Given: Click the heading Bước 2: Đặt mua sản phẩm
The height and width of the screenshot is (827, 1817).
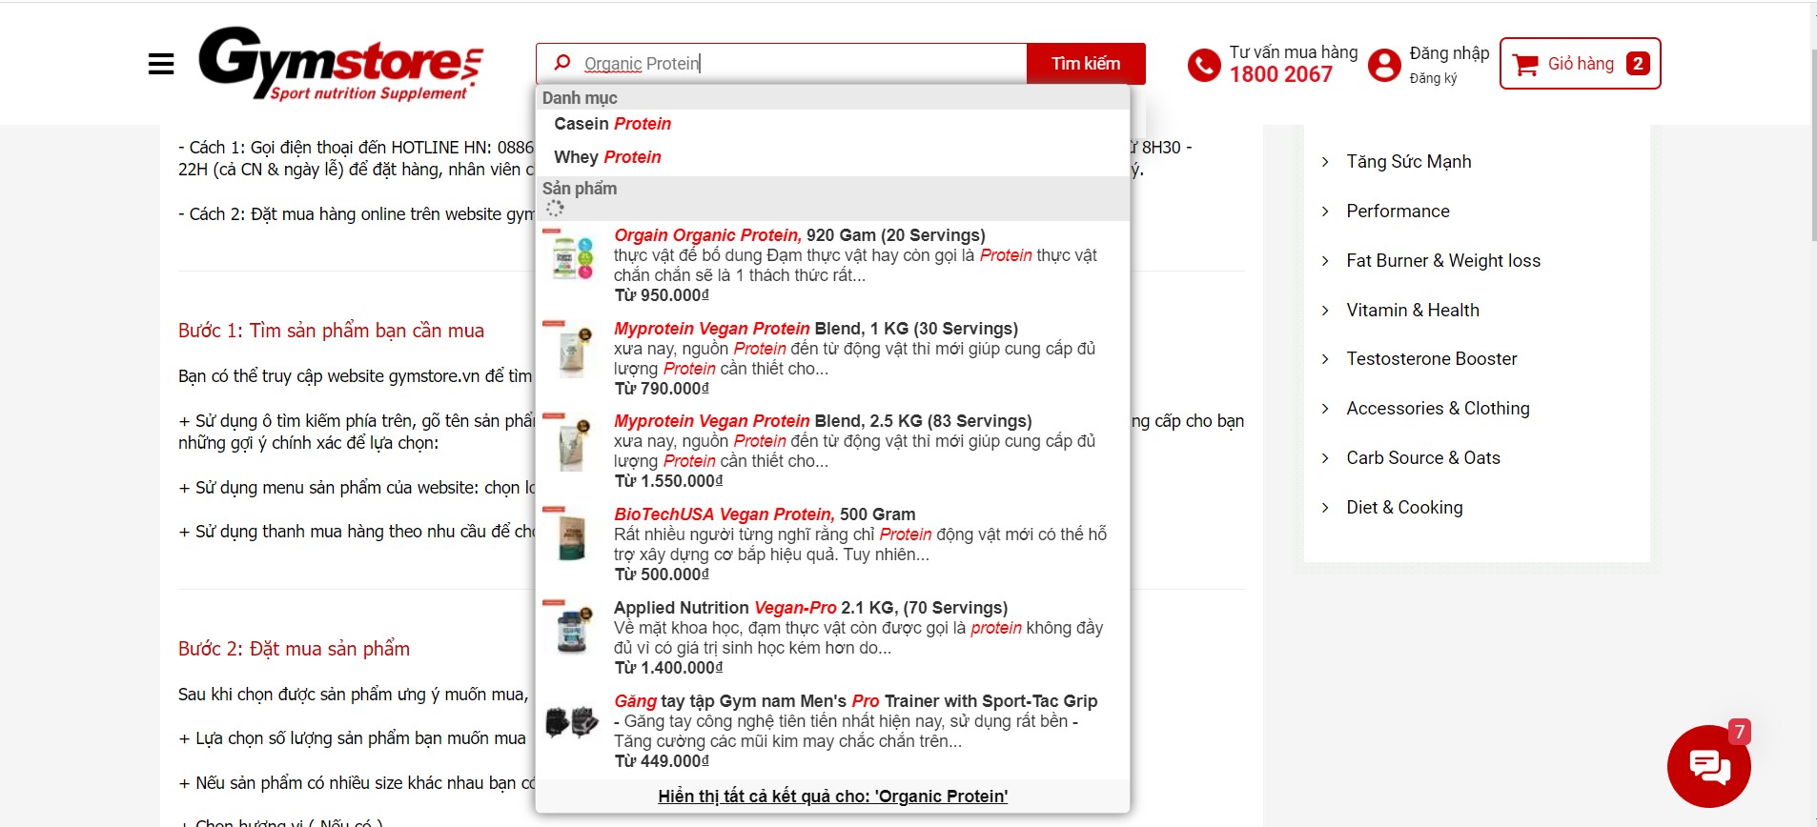Looking at the screenshot, I should 294,649.
